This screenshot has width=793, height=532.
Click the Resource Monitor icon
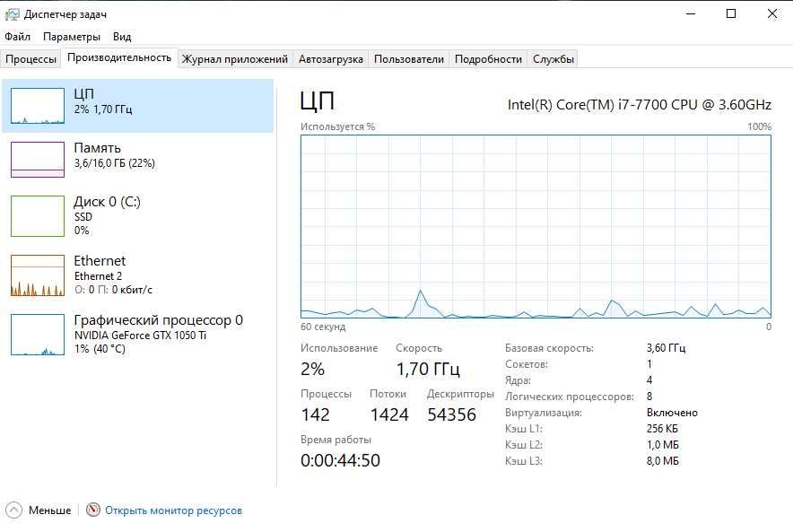(x=93, y=510)
